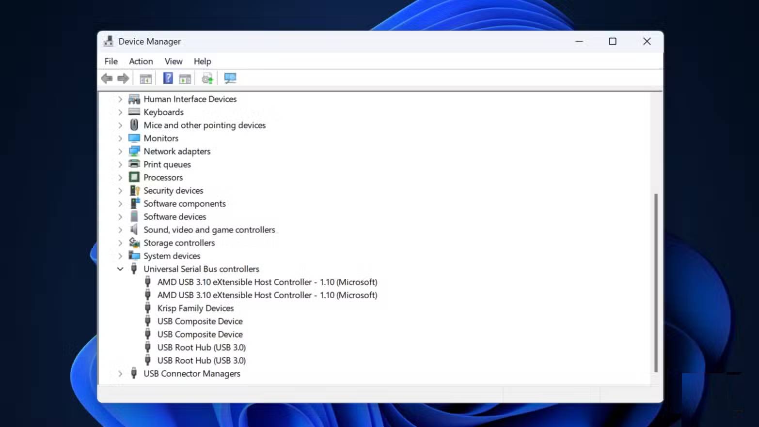This screenshot has height=427, width=759.
Task: Expand the Human Interface Devices category
Action: 120,99
